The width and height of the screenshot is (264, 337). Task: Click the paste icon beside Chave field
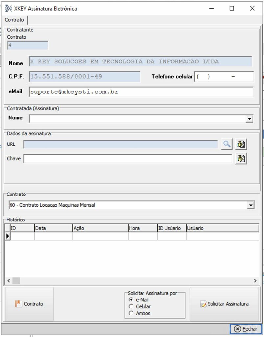tap(241, 159)
